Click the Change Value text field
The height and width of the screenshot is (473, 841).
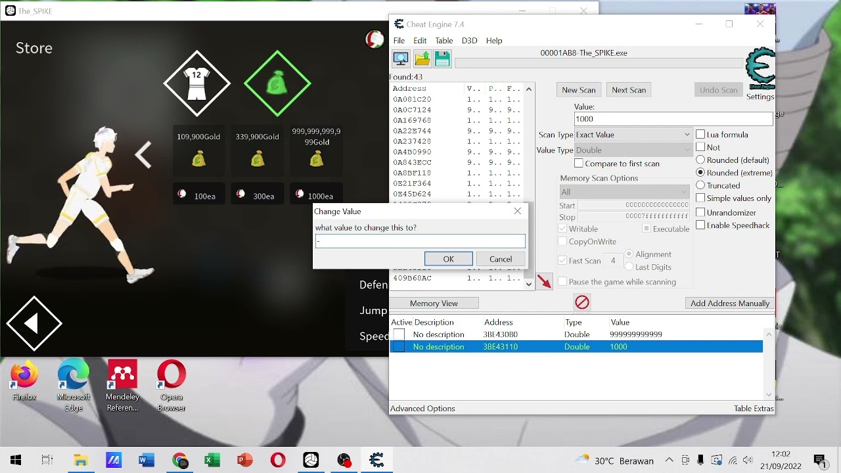coord(420,241)
